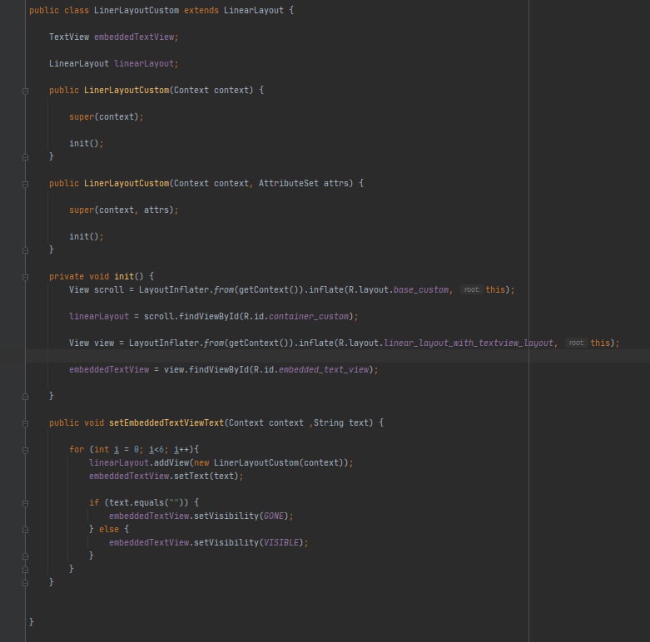Click class name LinerLayoutCustom in class declaration
Screen dimensions: 650x642
(136, 10)
